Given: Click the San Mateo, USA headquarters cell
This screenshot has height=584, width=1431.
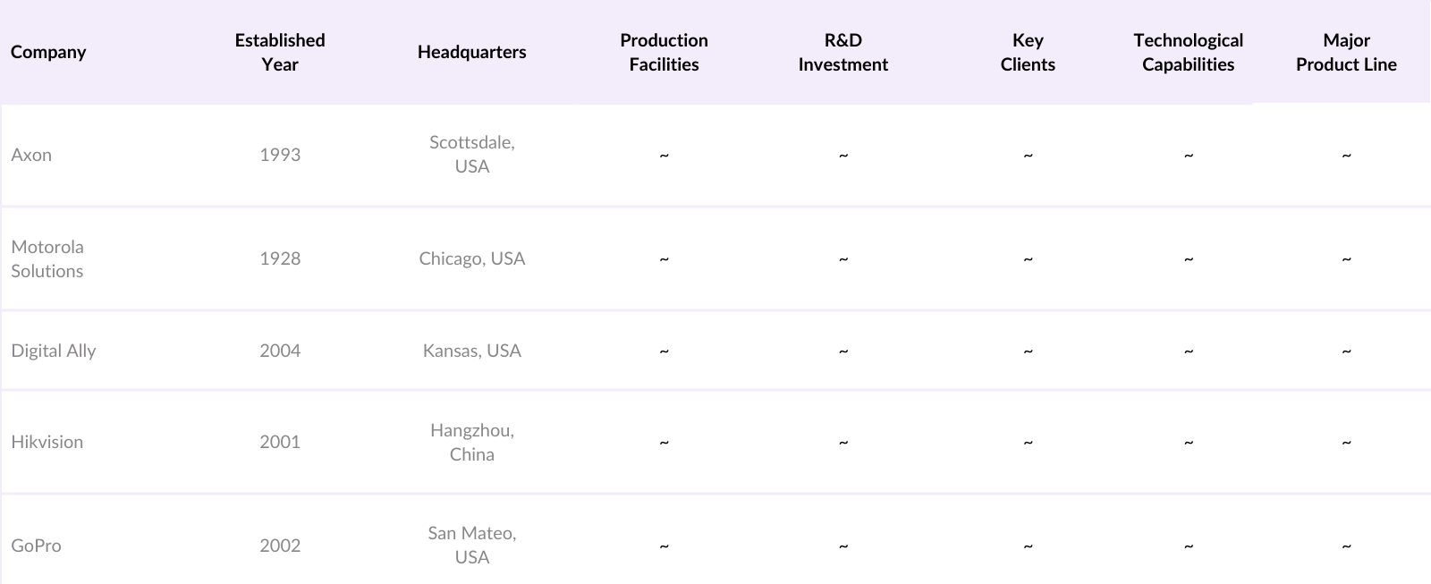Looking at the screenshot, I should pos(471,545).
